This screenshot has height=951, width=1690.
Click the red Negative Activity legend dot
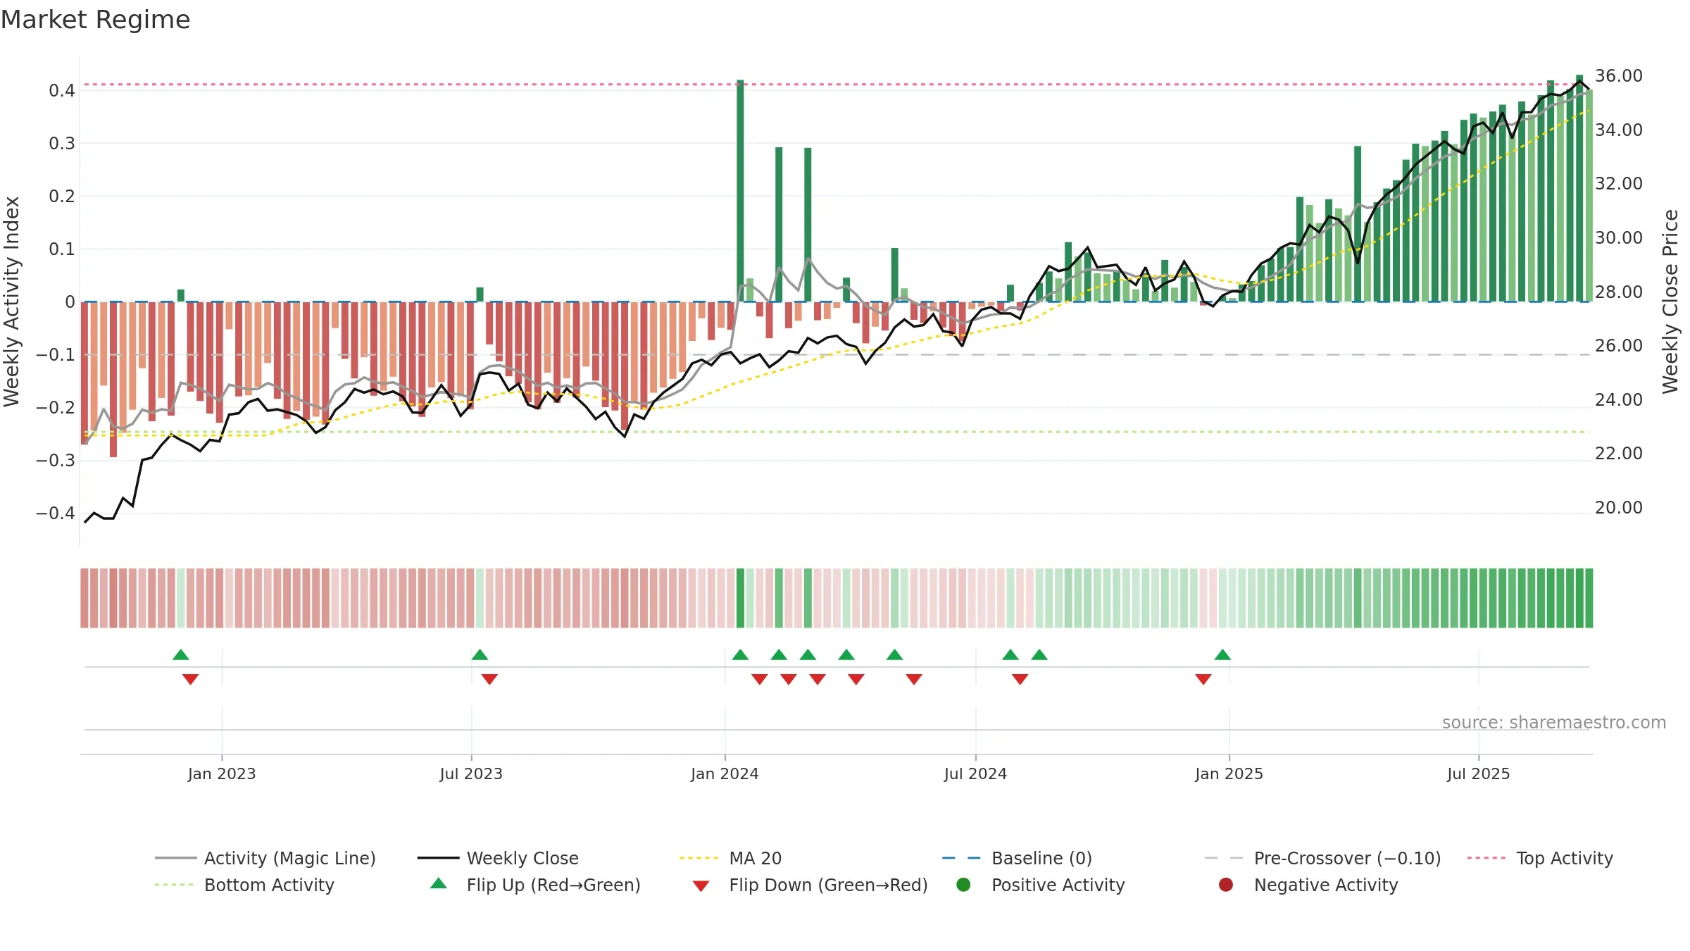point(1226,885)
